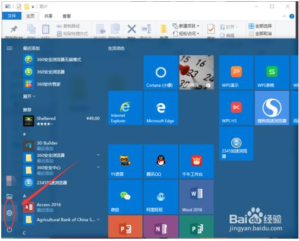This screenshot has height=241, width=299.
Task: Click Pin to Quick access icon in ribbon
Action: tap(14, 29)
